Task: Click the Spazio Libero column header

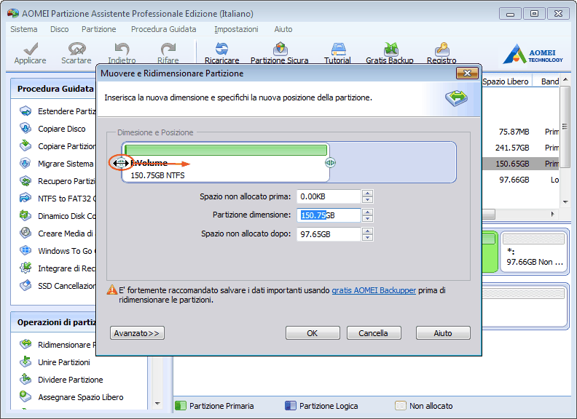Action: point(506,81)
